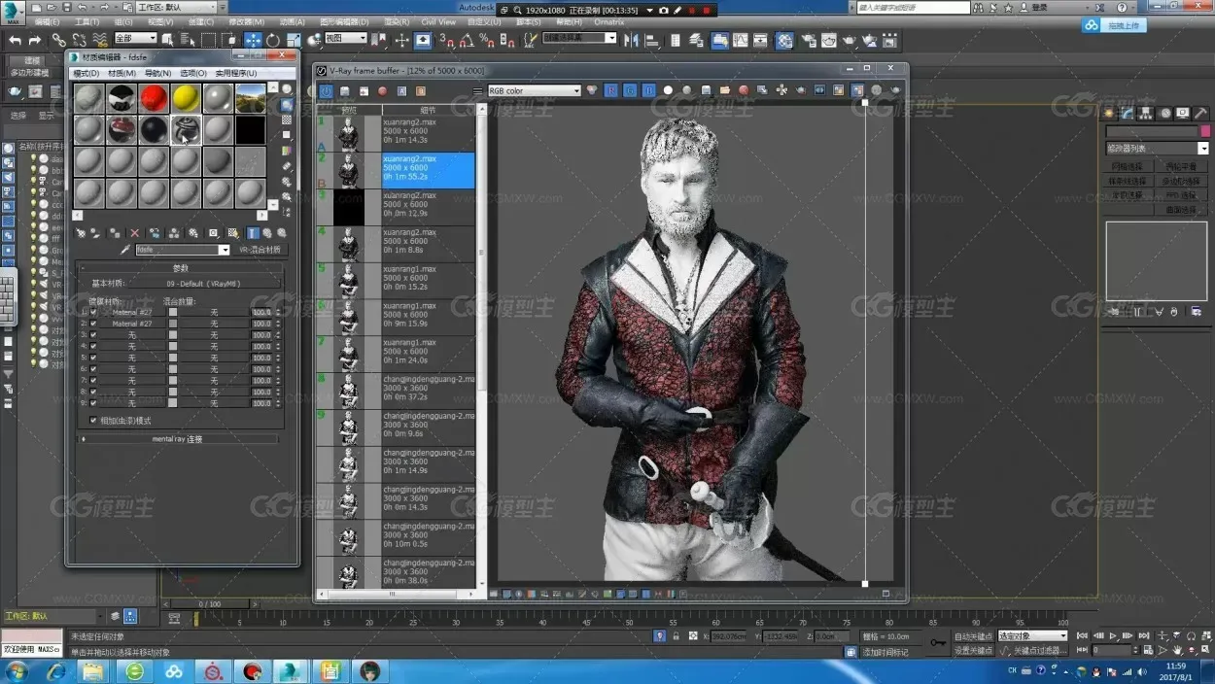Open the 修改器列表 modifier list dropdown
The image size is (1215, 684).
coord(1157,149)
